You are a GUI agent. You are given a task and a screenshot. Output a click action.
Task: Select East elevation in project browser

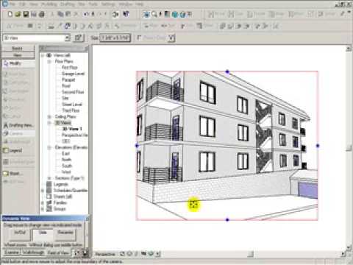[65, 154]
